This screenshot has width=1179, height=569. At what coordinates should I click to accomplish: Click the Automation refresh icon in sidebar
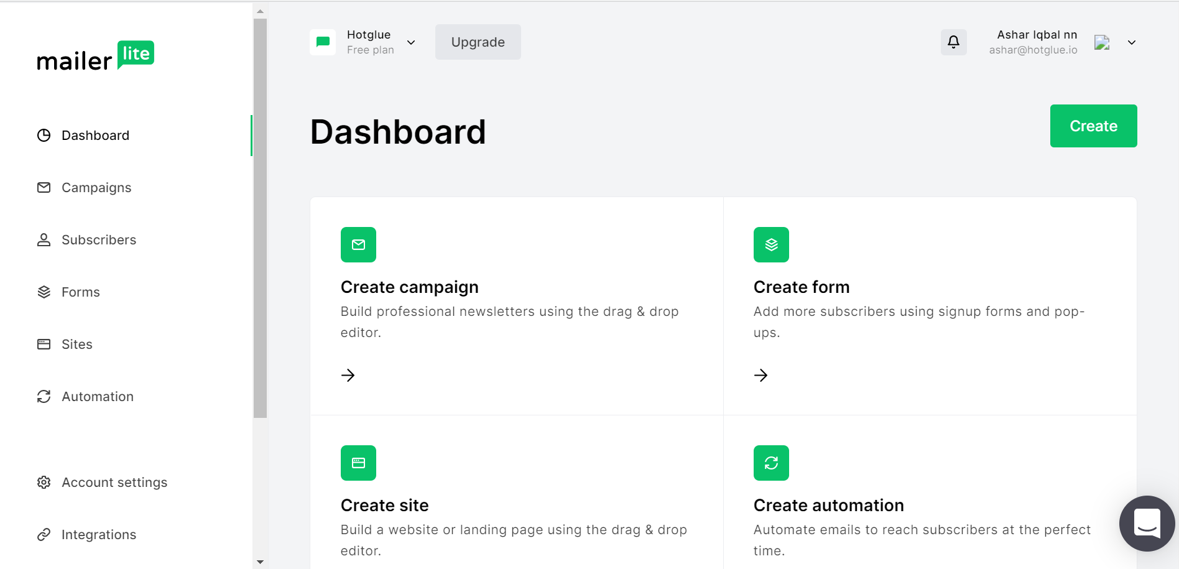44,396
